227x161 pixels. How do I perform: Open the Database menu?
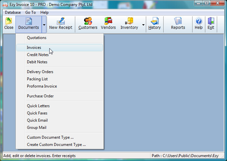pyautogui.click(x=13, y=12)
